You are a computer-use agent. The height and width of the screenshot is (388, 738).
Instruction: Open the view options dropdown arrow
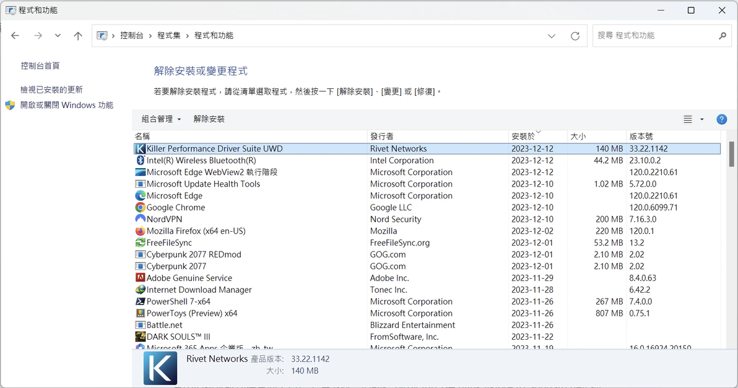[x=701, y=119]
